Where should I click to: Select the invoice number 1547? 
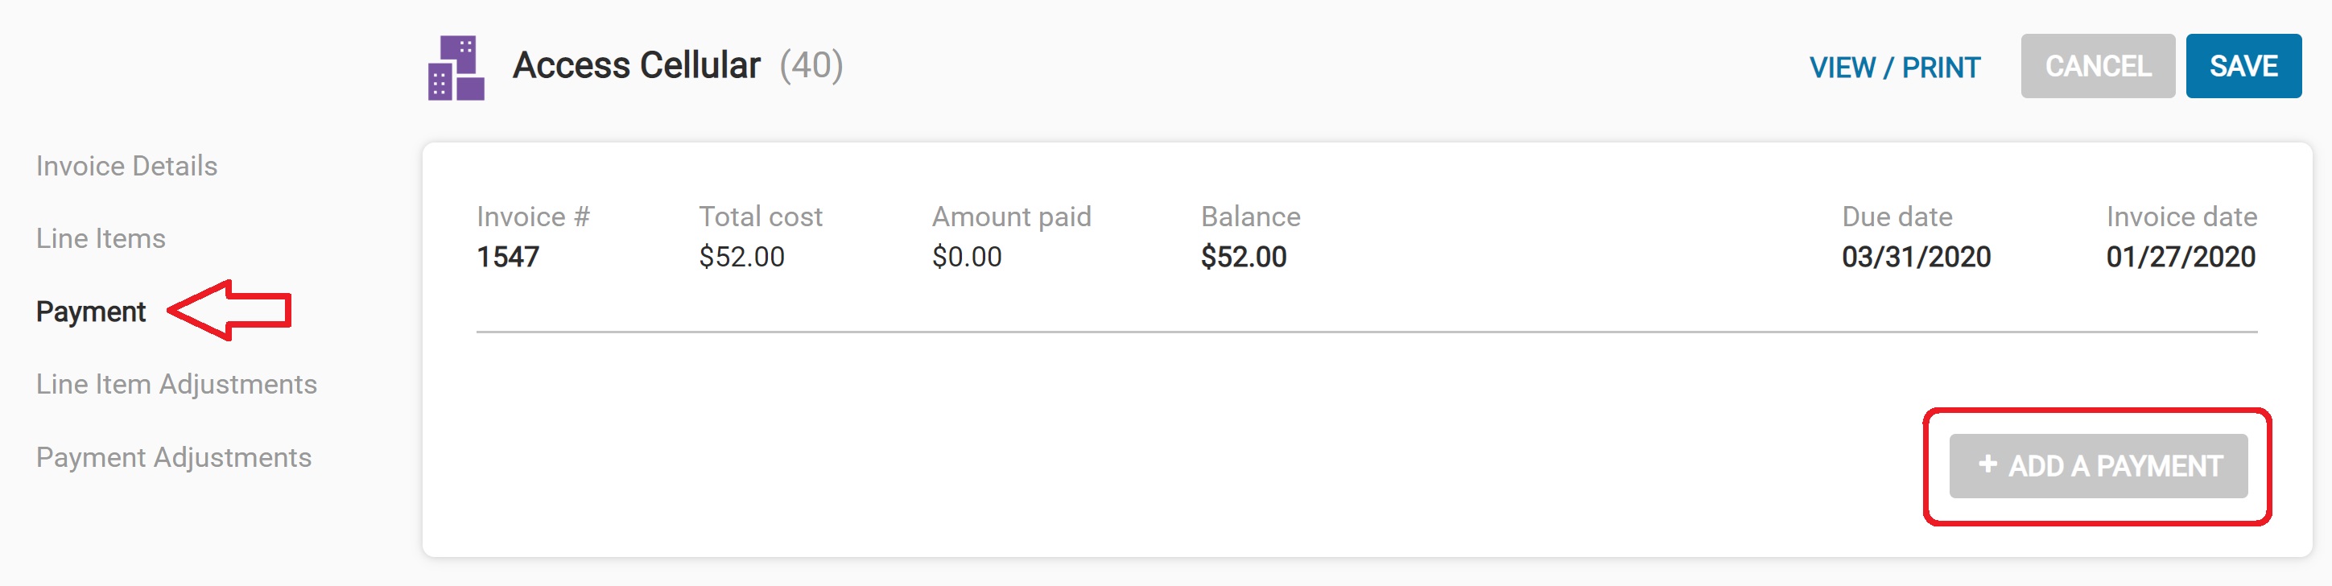tap(508, 258)
